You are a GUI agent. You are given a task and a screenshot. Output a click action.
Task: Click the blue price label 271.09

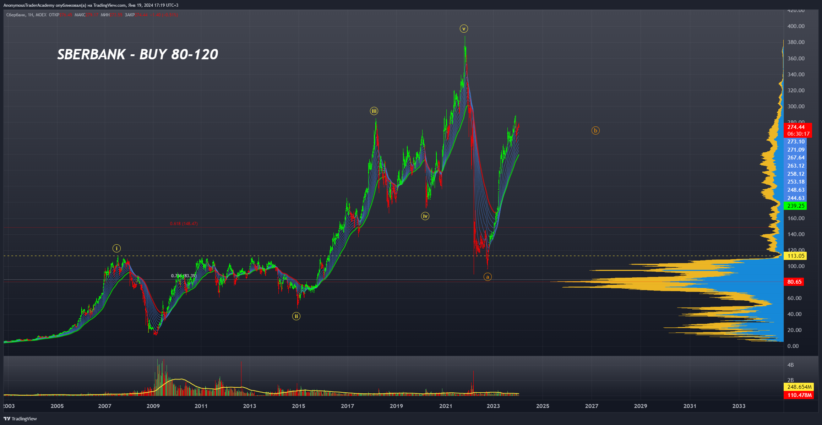coord(796,150)
